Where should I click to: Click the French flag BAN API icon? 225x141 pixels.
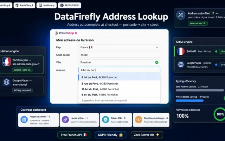[x=181, y=51]
